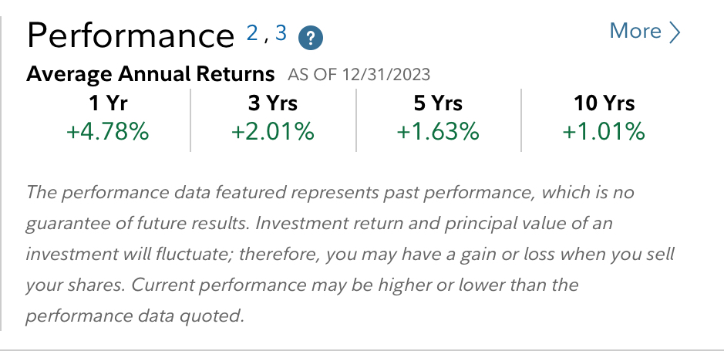Click the AS OF 12/31/2023 date

click(359, 76)
